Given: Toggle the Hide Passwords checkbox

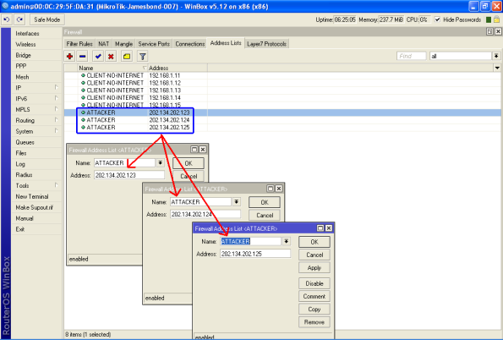Looking at the screenshot, I should (437, 19).
